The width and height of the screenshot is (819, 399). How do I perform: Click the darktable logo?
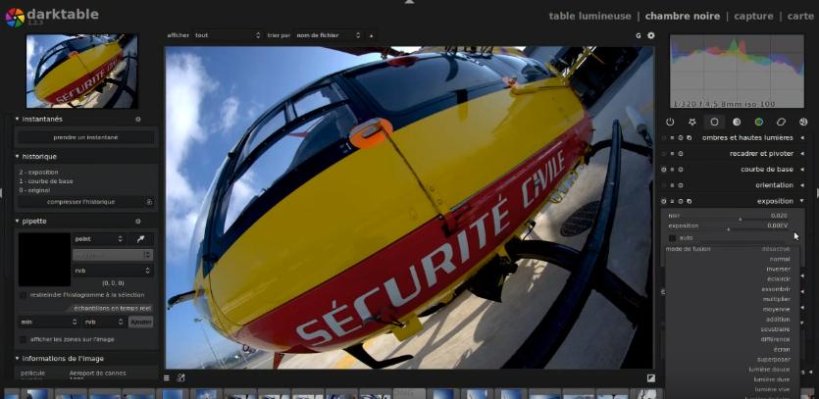[x=15, y=17]
